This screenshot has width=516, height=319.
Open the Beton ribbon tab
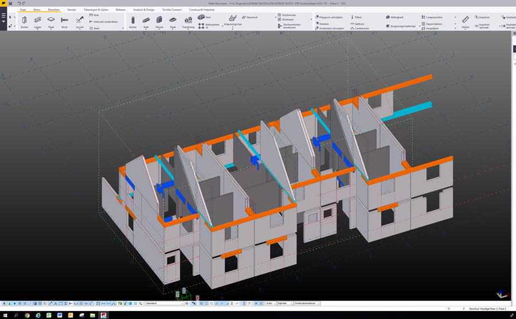pyautogui.click(x=37, y=10)
